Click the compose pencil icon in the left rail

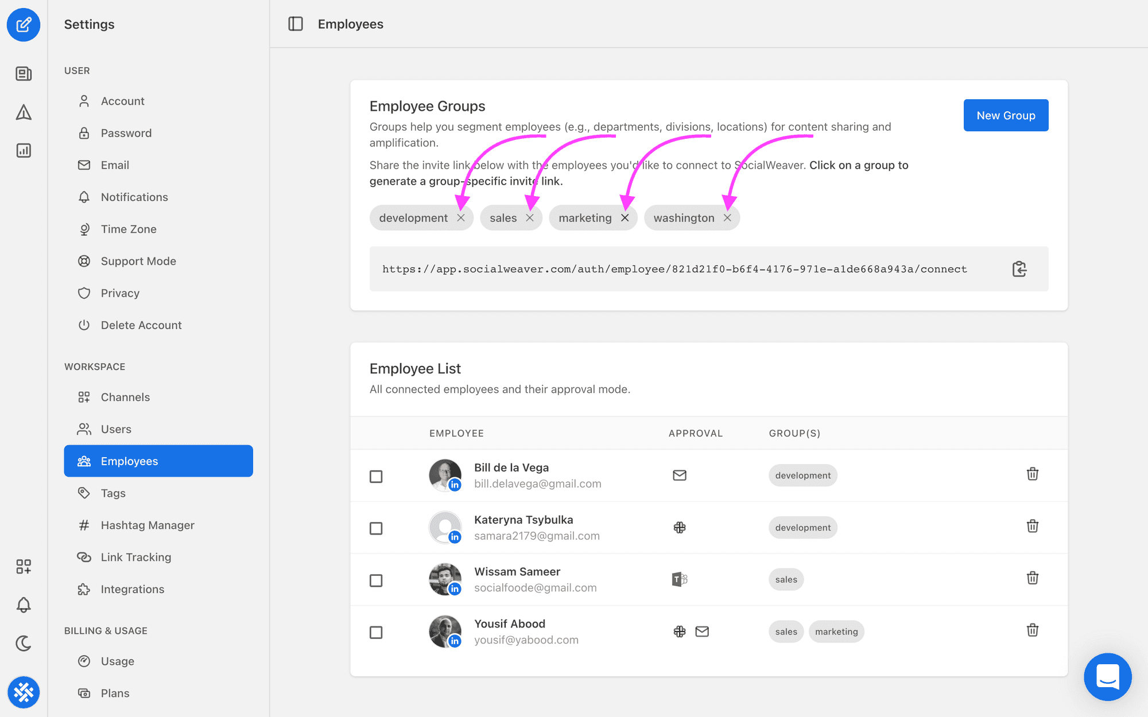(24, 25)
